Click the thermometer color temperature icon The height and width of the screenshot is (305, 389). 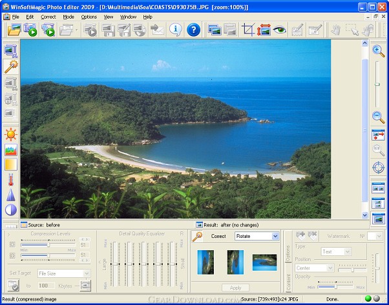pyautogui.click(x=11, y=180)
